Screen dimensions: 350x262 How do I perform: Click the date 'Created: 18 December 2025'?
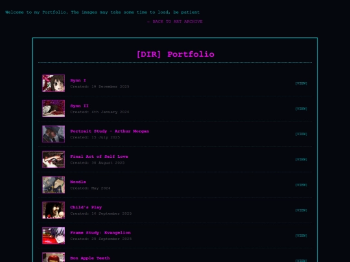[100, 87]
